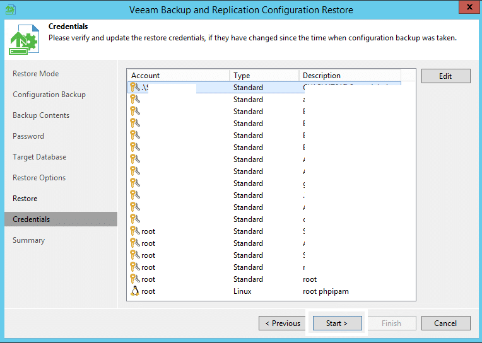Select Restore Options in the sidebar
482x343 pixels.
[x=39, y=178]
